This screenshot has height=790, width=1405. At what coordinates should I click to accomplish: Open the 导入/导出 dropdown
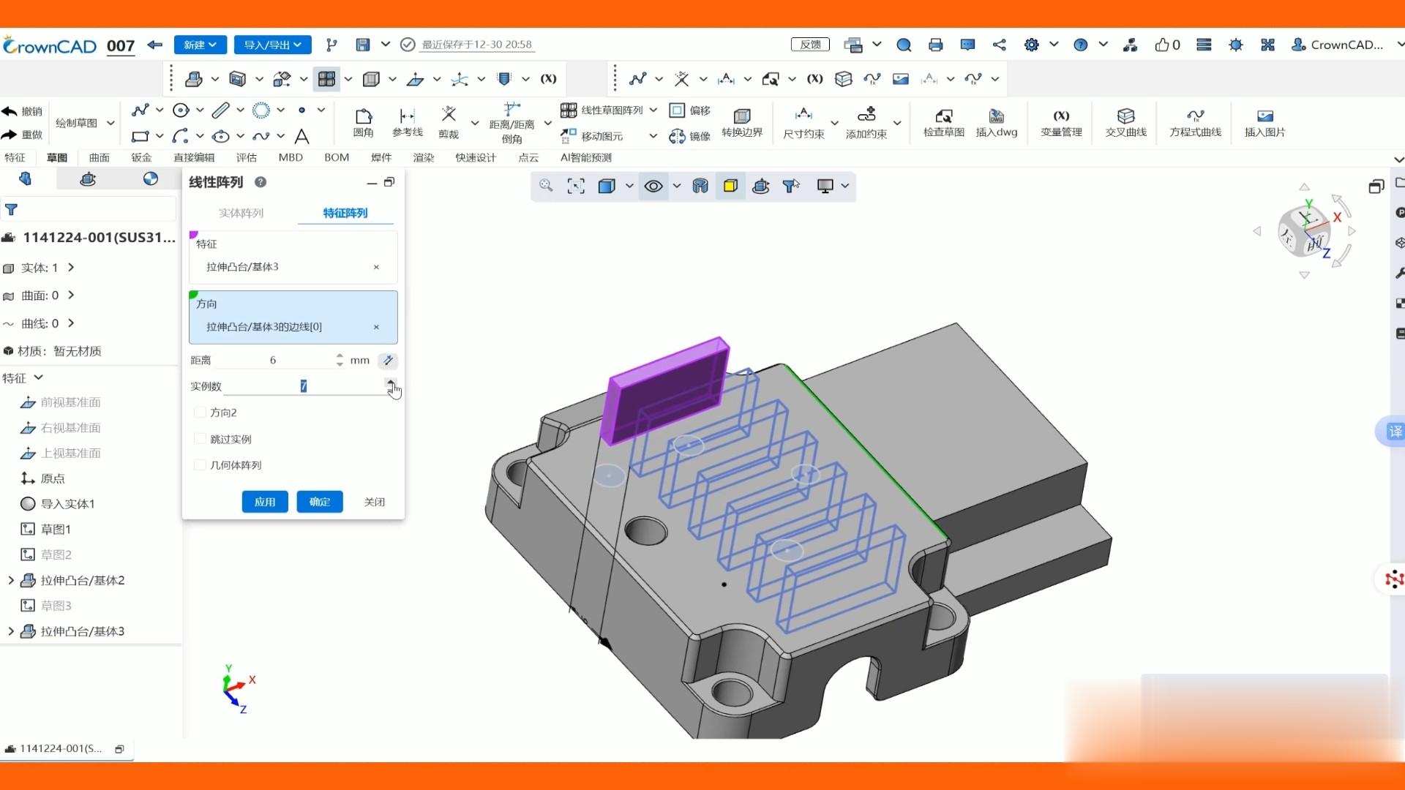coord(272,45)
